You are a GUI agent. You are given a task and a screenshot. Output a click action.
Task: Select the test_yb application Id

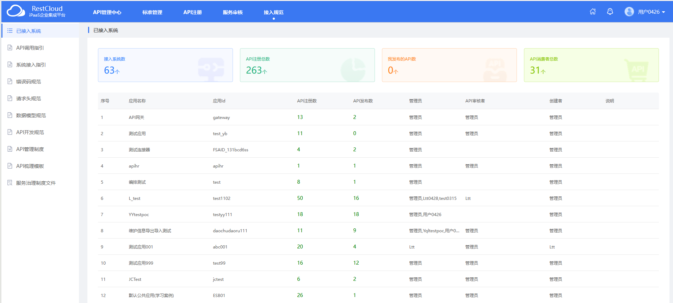220,133
